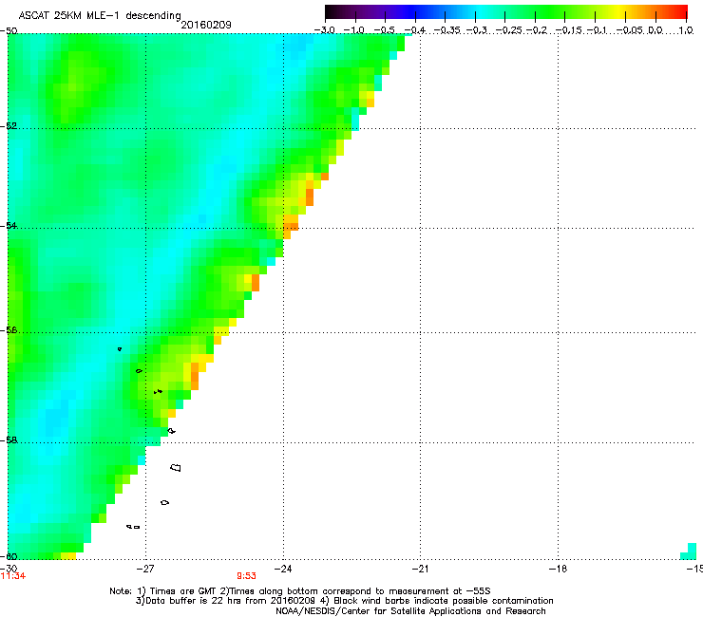Image resolution: width=703 pixels, height=617 pixels.
Task: Select the date label 20160209 under the title
Action: point(206,25)
